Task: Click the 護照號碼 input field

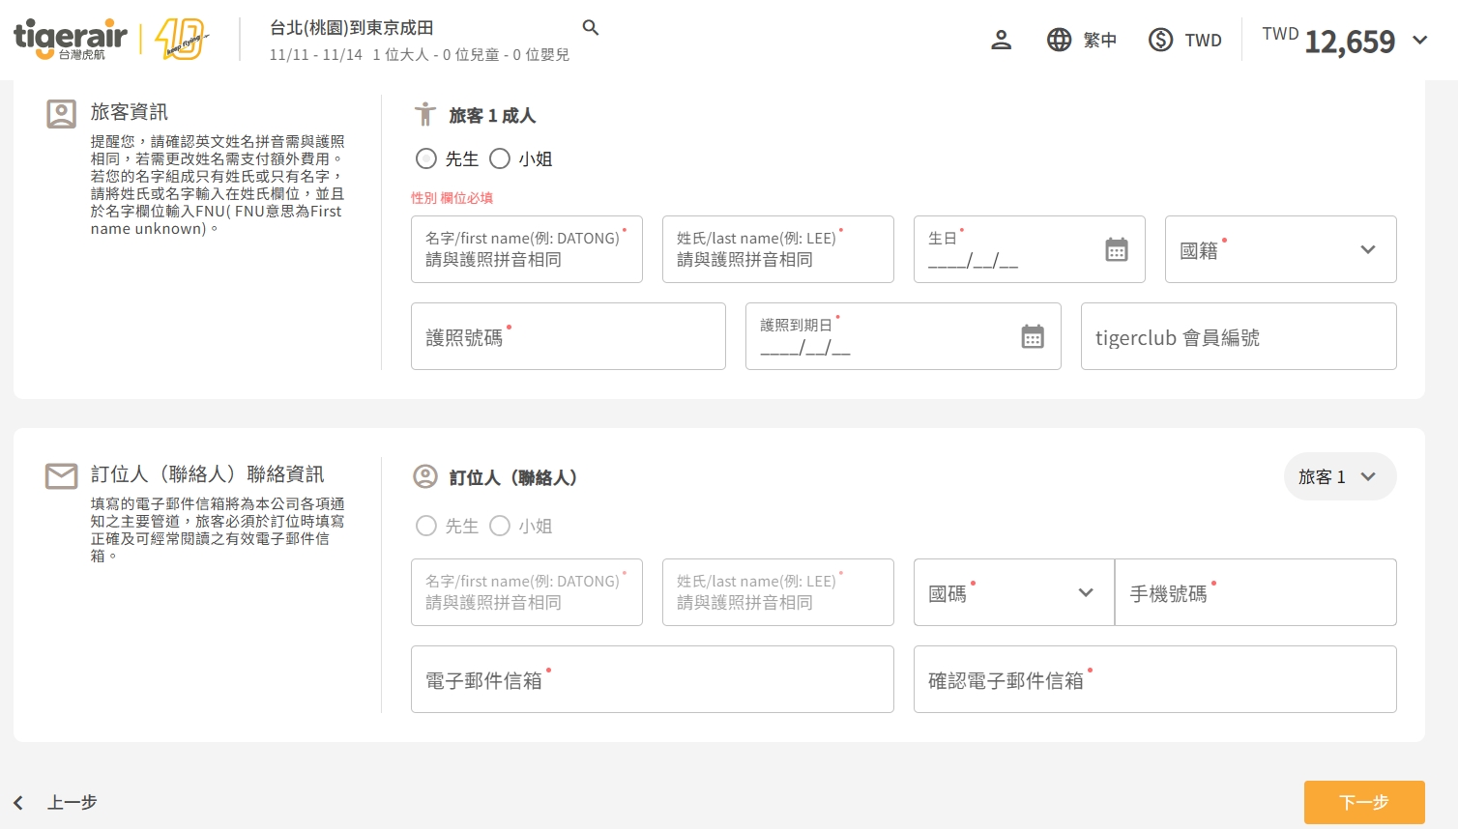Action: coord(568,336)
